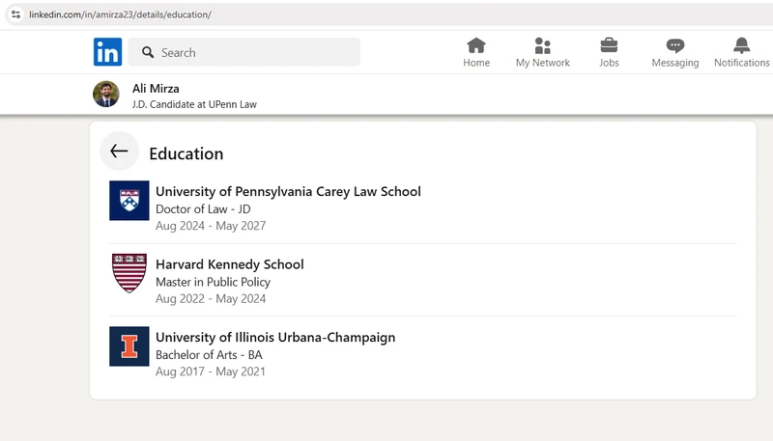773x441 pixels.
Task: Click the Ali Mirza name header
Action: tap(156, 89)
